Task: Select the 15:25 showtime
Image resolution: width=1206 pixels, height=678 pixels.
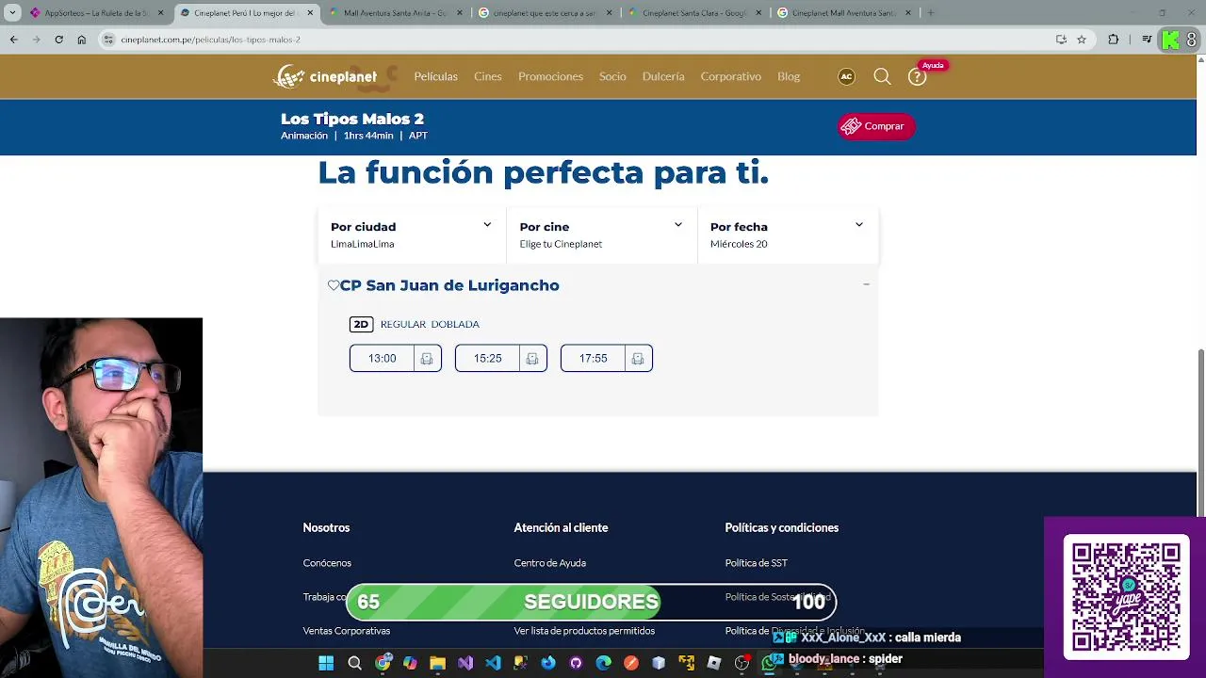Action: click(x=487, y=359)
